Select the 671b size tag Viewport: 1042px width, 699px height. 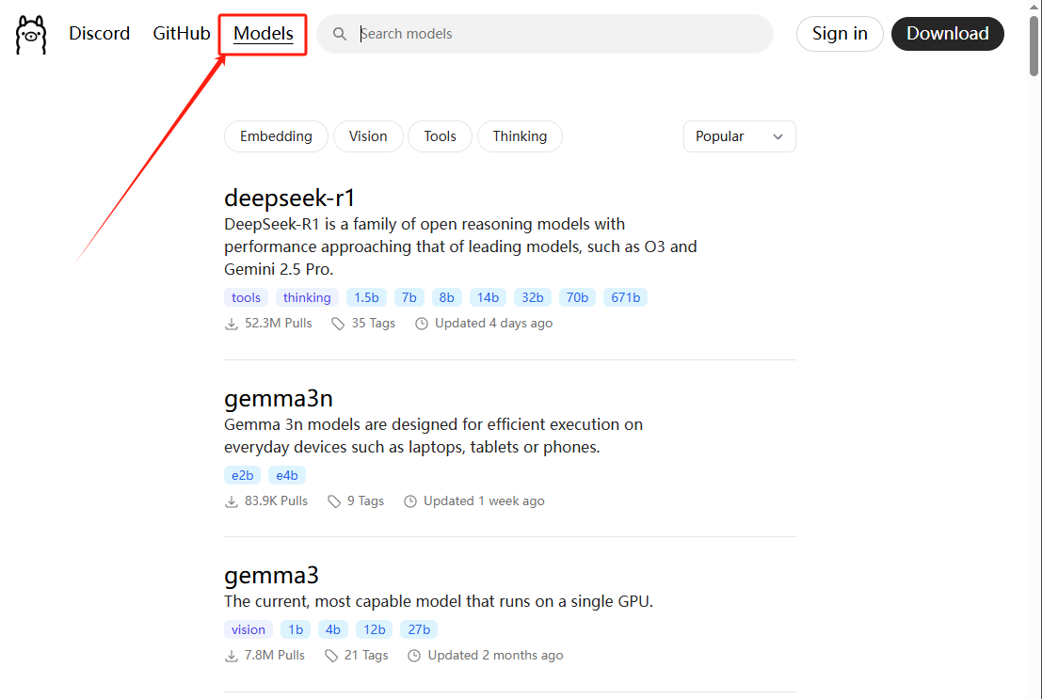625,297
